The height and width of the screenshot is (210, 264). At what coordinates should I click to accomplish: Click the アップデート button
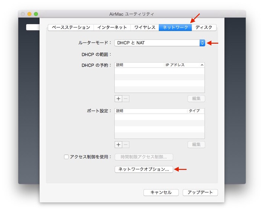click(x=200, y=193)
